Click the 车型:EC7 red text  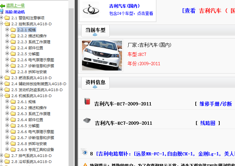coord(137,54)
